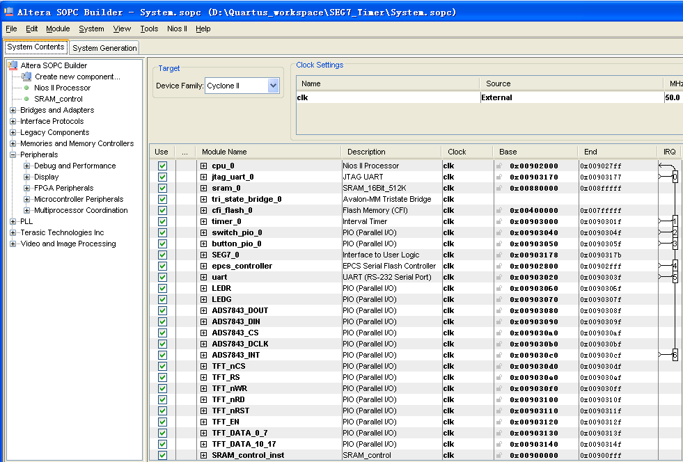Click the base address lock icon for LEDR
The height and width of the screenshot is (462, 683).
click(499, 288)
